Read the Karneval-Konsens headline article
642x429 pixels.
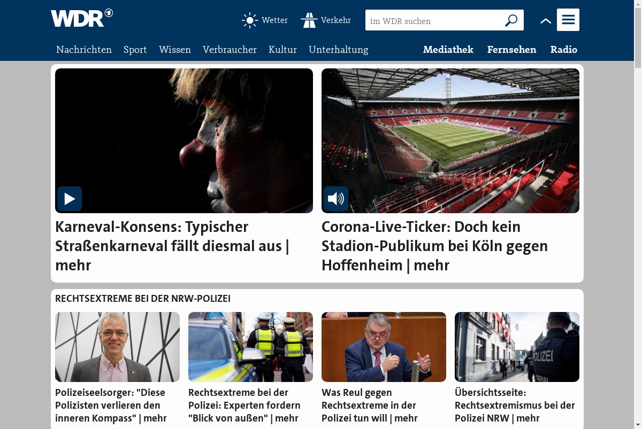tap(172, 246)
